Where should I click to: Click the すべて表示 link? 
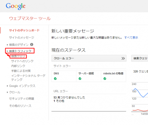(x=131, y=37)
